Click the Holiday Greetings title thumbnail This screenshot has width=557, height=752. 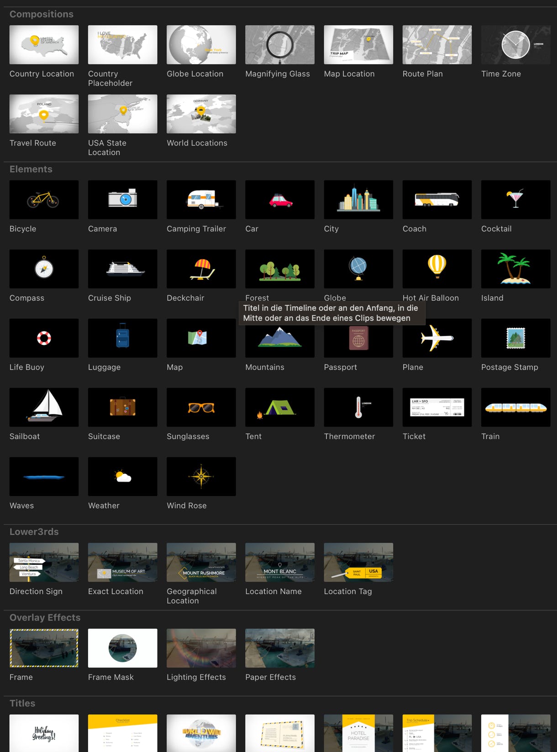point(44,733)
